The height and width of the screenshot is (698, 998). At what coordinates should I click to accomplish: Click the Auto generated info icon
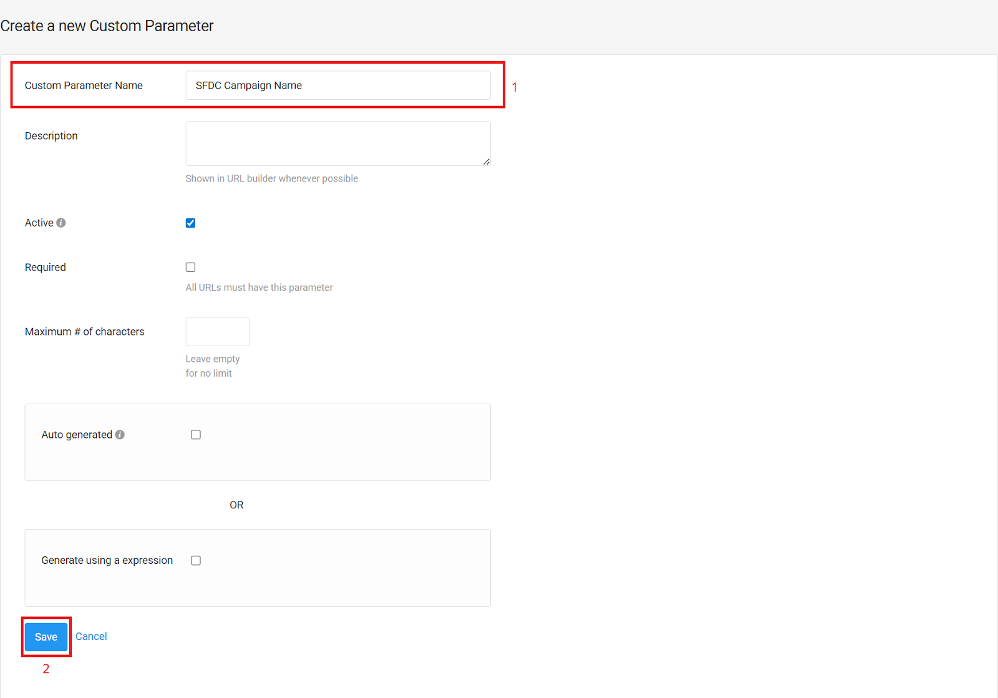(120, 435)
